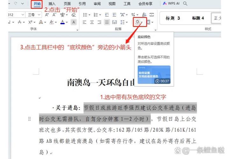This screenshot has height=159, width=229.
Task: Open the strikethrough options dropdown arrow
Action: (x=24, y=23)
